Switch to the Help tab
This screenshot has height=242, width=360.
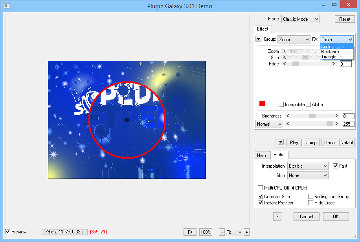pos(261,155)
